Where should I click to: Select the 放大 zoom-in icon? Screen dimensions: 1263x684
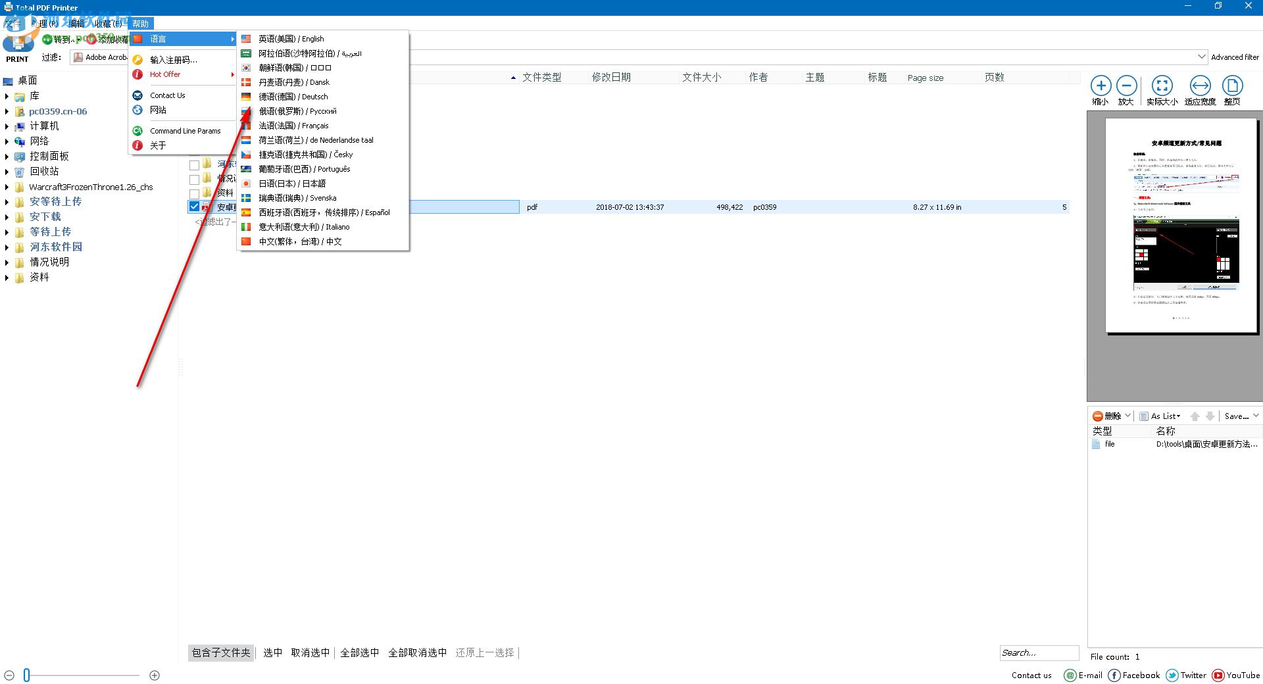(x=1127, y=86)
